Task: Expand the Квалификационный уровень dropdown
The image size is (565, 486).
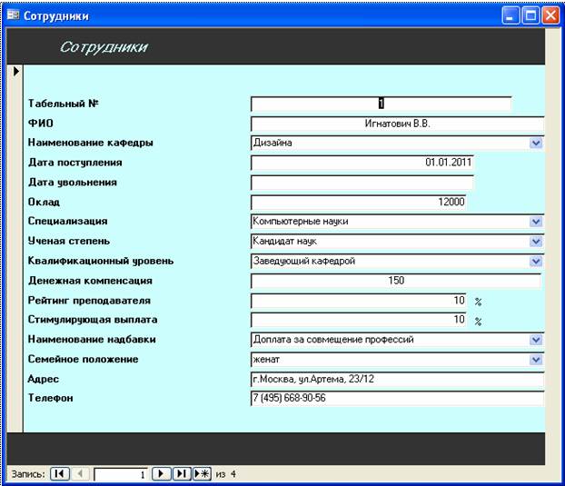Action: [x=536, y=262]
